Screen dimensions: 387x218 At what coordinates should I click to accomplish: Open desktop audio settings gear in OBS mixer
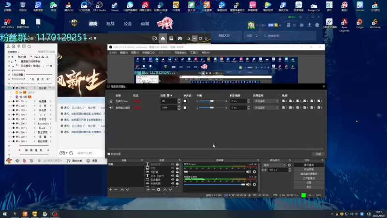[254, 185]
